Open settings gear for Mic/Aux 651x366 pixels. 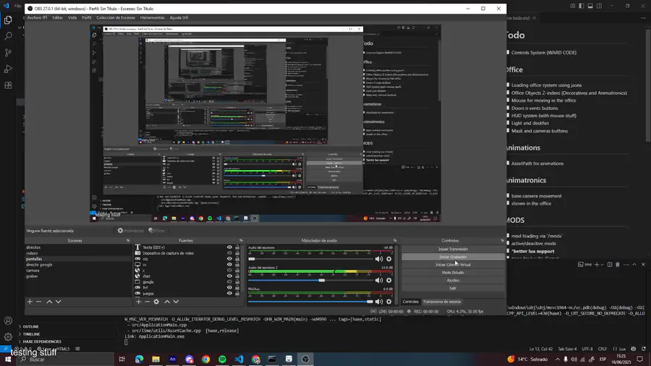tap(389, 302)
